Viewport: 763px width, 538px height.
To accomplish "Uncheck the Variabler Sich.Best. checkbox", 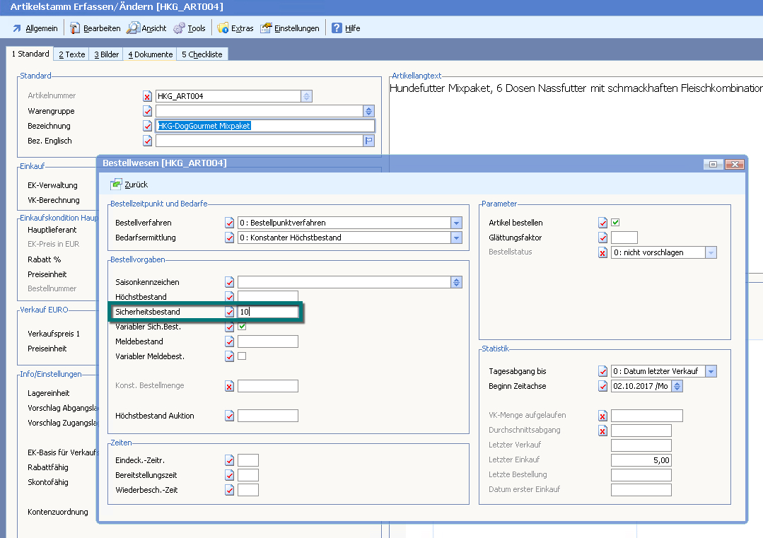I will click(242, 327).
